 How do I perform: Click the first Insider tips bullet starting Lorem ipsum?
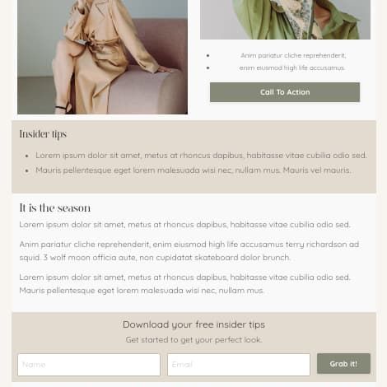(x=201, y=156)
